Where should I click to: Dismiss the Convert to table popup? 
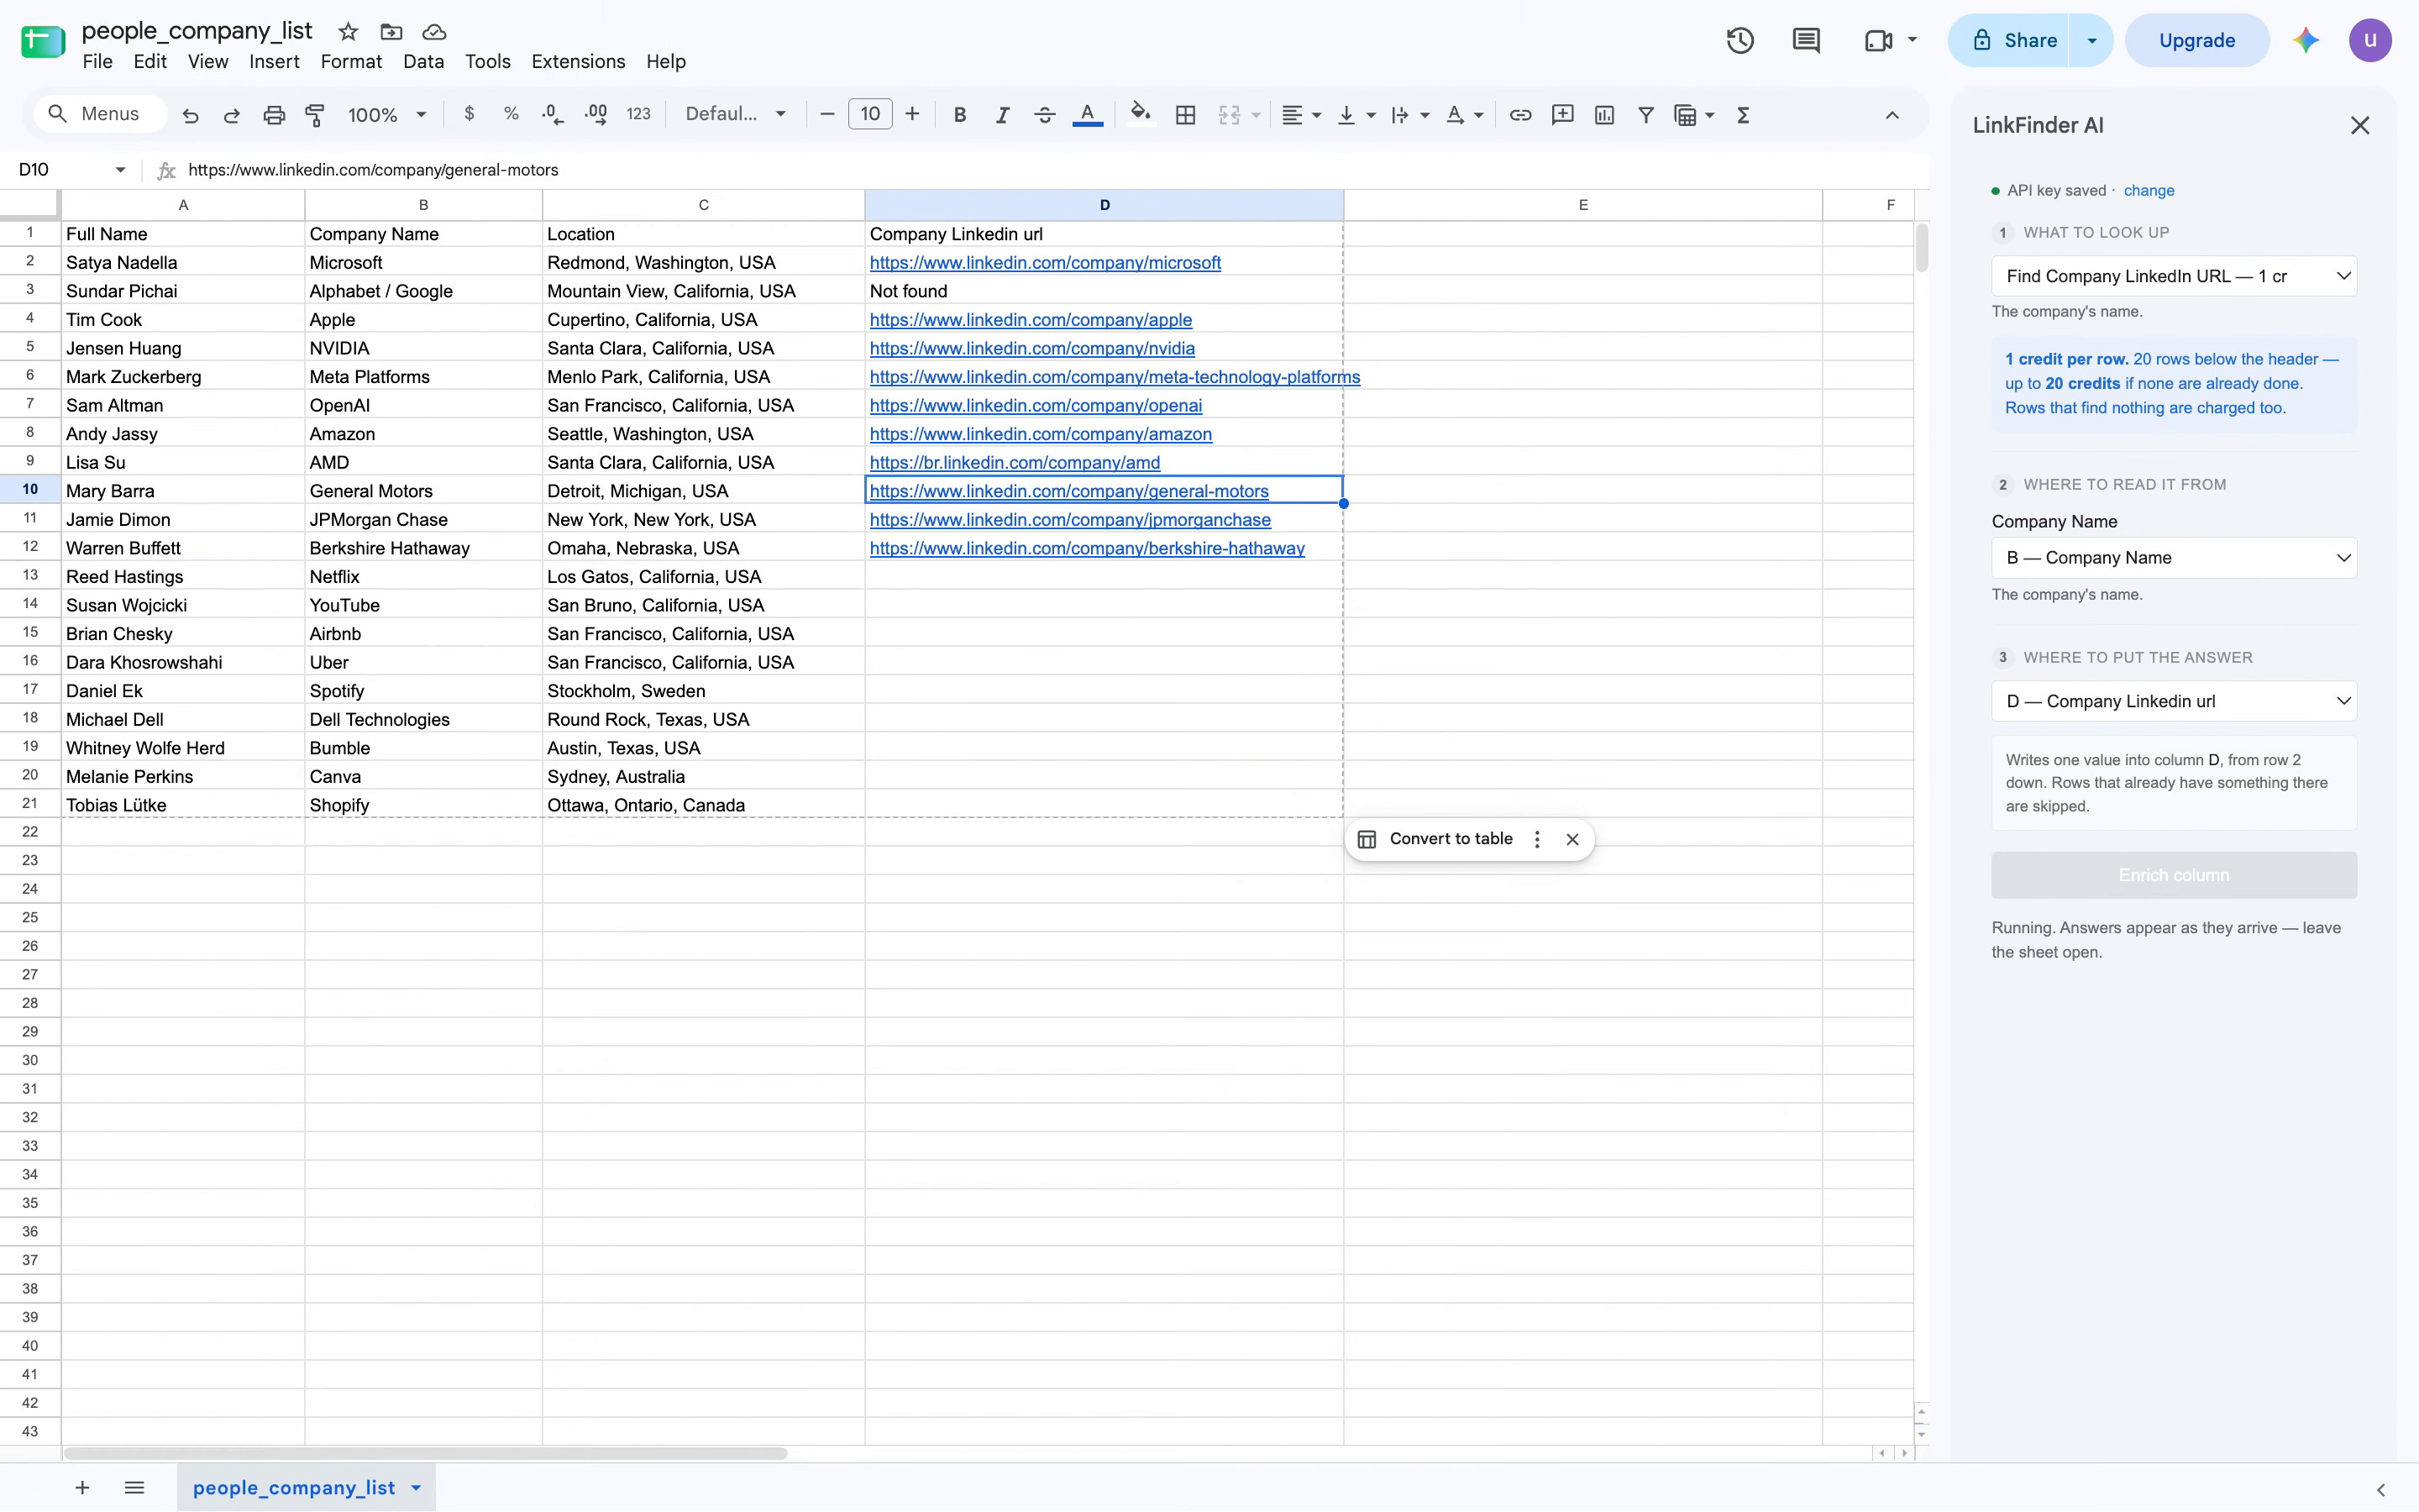[1572, 839]
